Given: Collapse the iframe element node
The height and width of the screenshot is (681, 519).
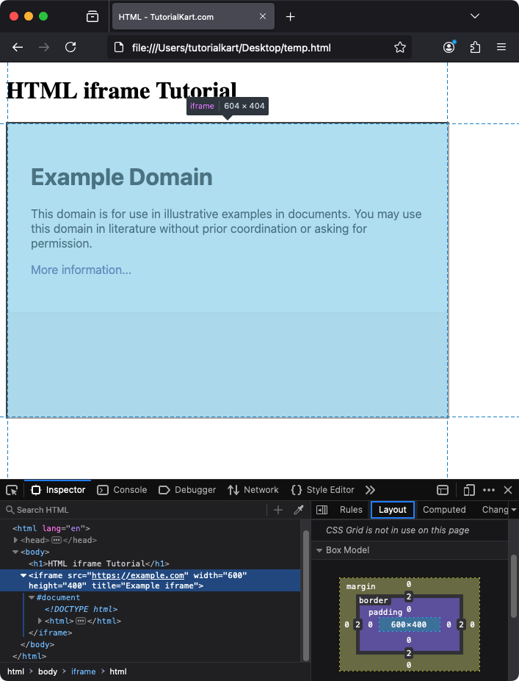Looking at the screenshot, I should 23,575.
